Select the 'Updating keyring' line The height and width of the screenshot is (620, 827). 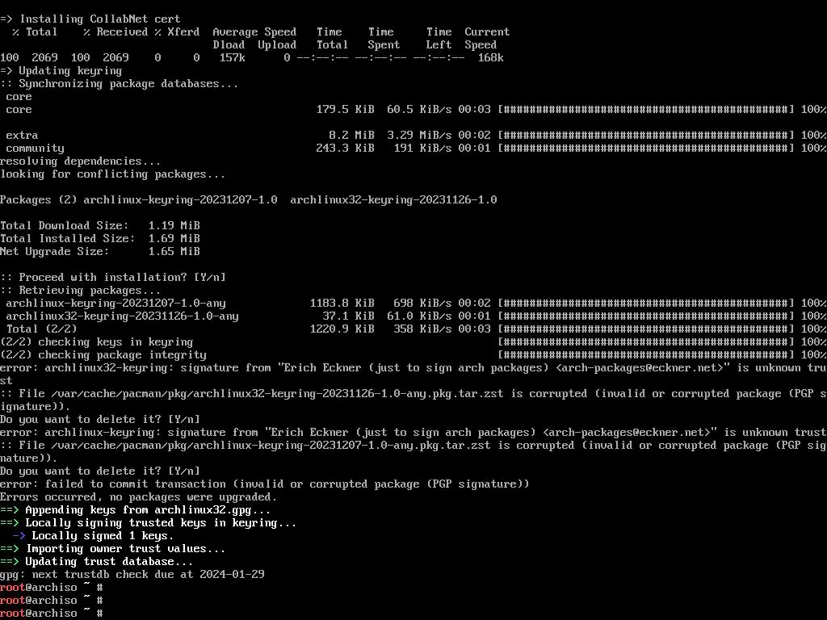(x=61, y=71)
